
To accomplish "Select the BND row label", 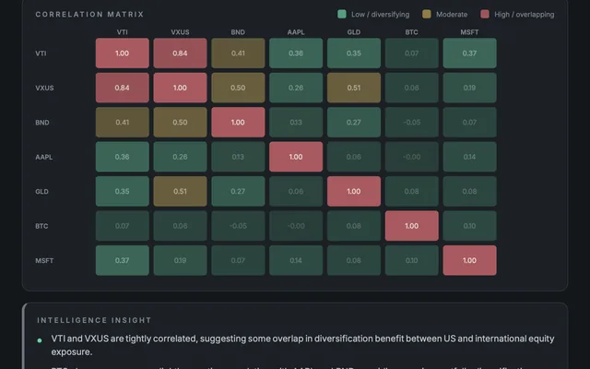I will [42, 123].
